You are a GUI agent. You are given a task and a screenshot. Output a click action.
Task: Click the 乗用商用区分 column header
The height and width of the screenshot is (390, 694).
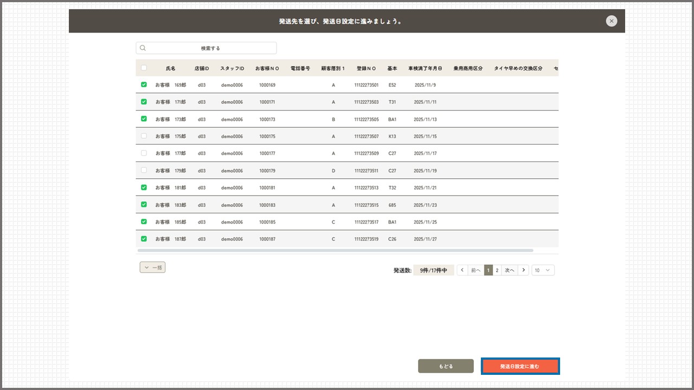tap(468, 68)
